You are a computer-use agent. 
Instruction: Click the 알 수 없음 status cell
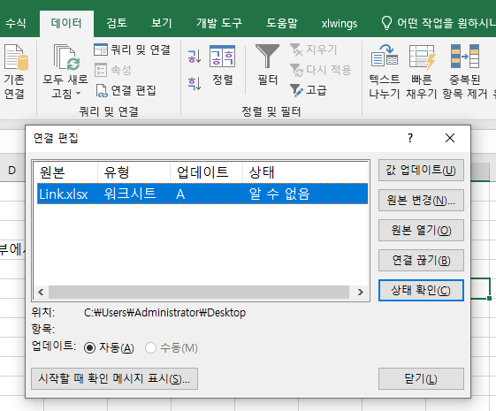(x=279, y=194)
